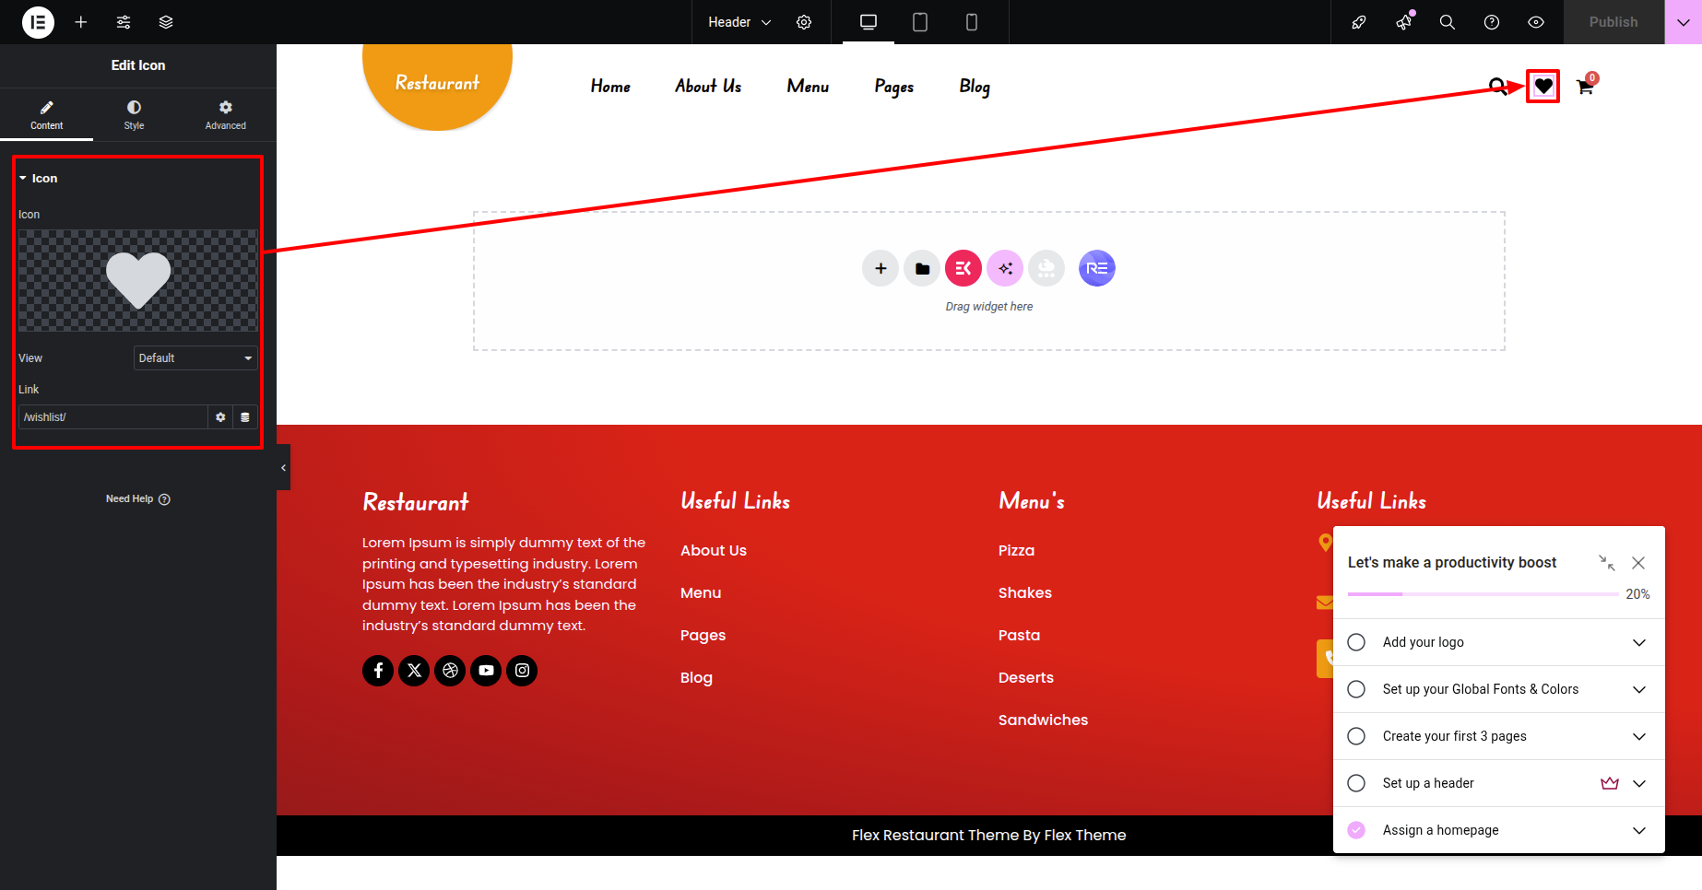Click the Publish button

click(x=1613, y=22)
